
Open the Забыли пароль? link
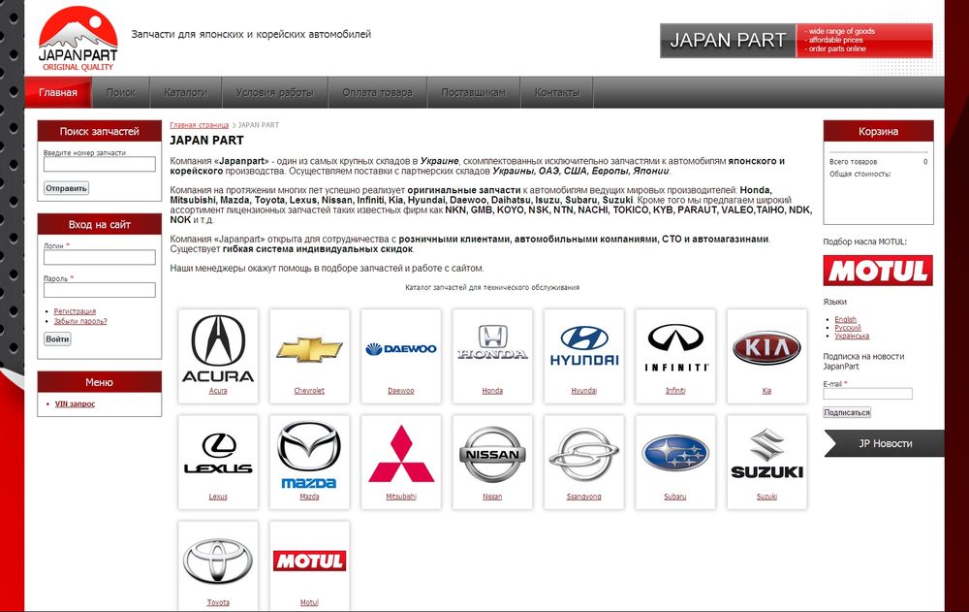[x=80, y=321]
